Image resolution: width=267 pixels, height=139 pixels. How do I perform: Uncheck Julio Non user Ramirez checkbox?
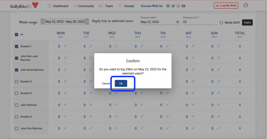[16, 58]
